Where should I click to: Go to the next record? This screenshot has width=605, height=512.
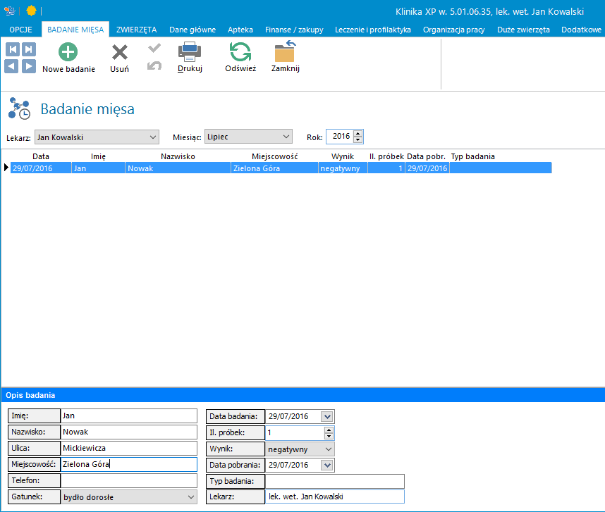click(28, 66)
